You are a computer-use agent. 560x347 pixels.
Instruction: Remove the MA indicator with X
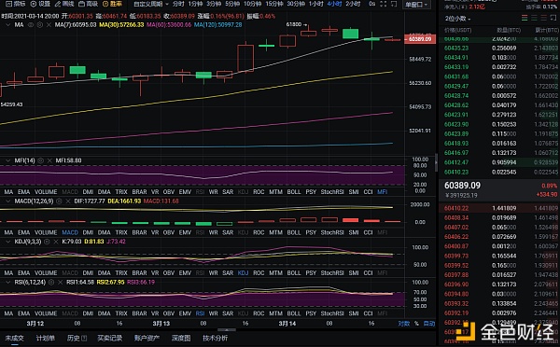(49, 25)
